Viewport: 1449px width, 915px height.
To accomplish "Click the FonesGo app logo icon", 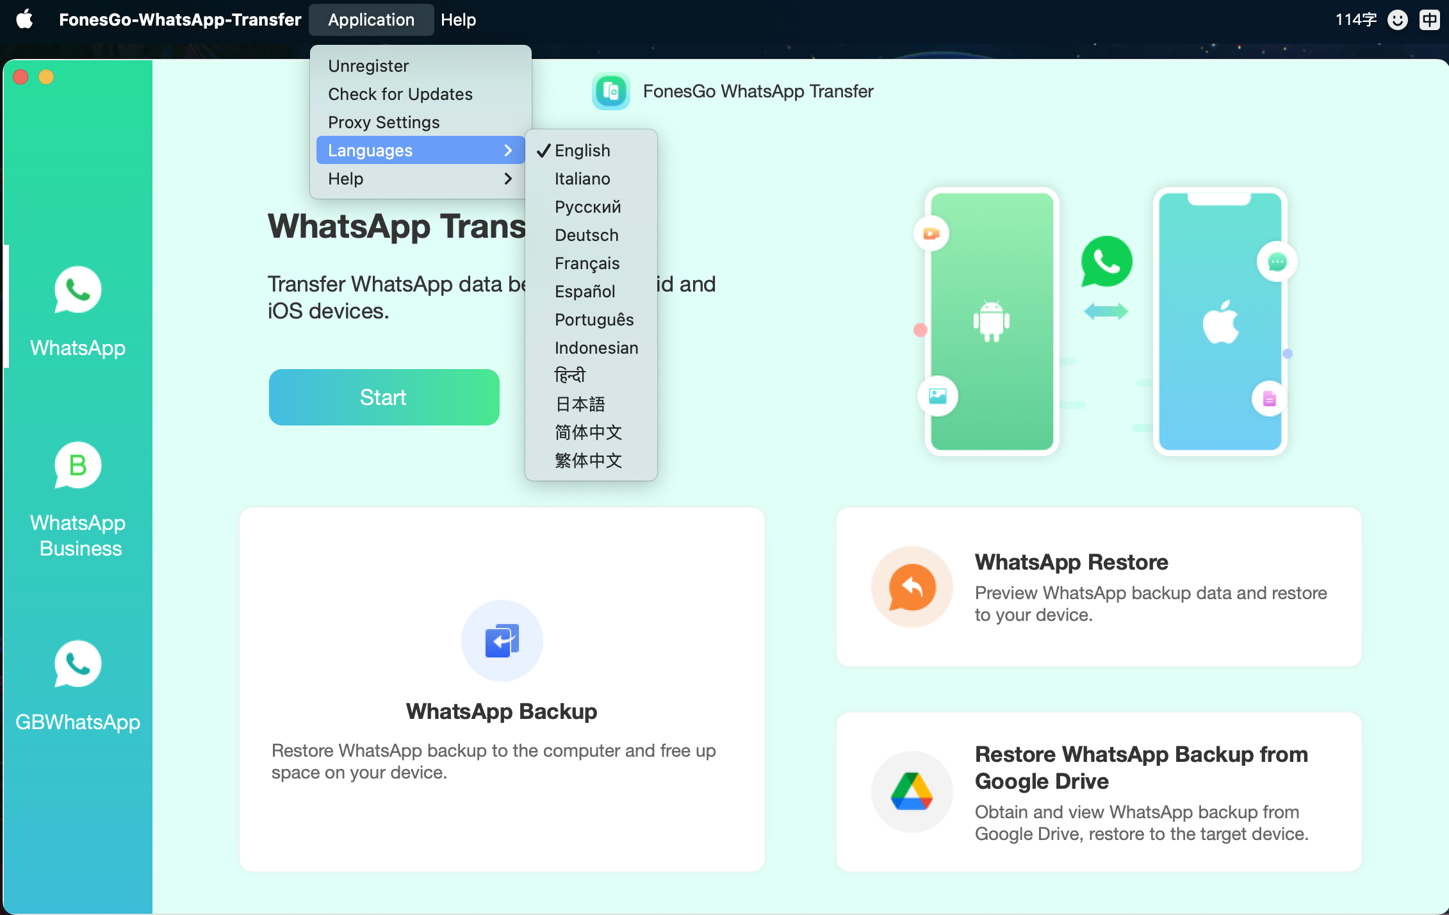I will pos(610,91).
